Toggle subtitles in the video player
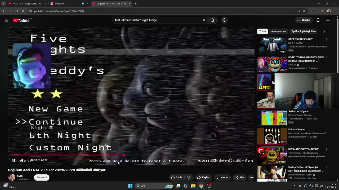Viewport: 339px width, 190px height. [222, 160]
